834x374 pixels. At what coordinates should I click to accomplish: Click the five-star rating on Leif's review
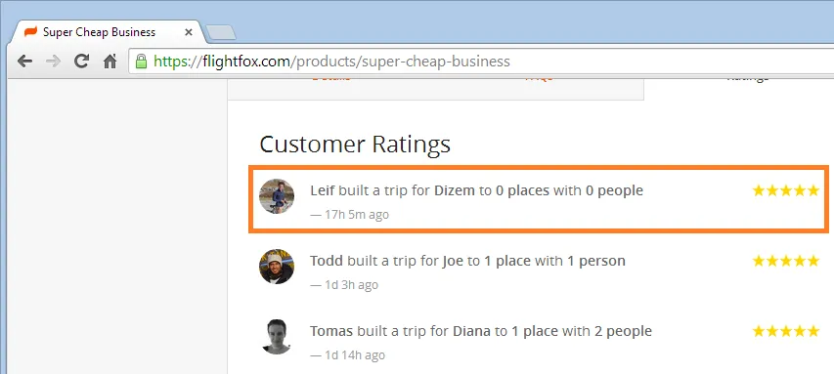(785, 190)
